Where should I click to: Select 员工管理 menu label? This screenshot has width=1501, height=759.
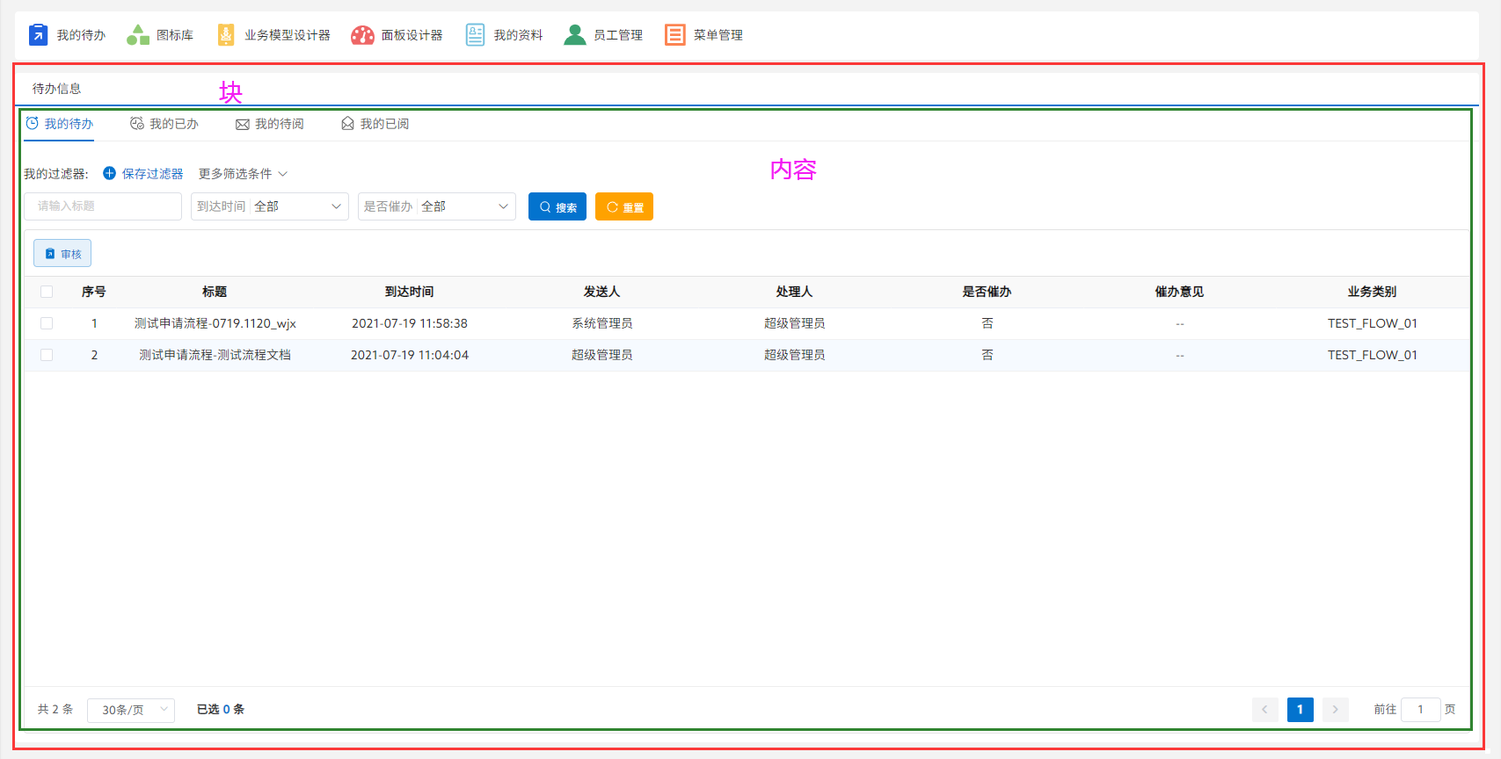pyautogui.click(x=618, y=35)
